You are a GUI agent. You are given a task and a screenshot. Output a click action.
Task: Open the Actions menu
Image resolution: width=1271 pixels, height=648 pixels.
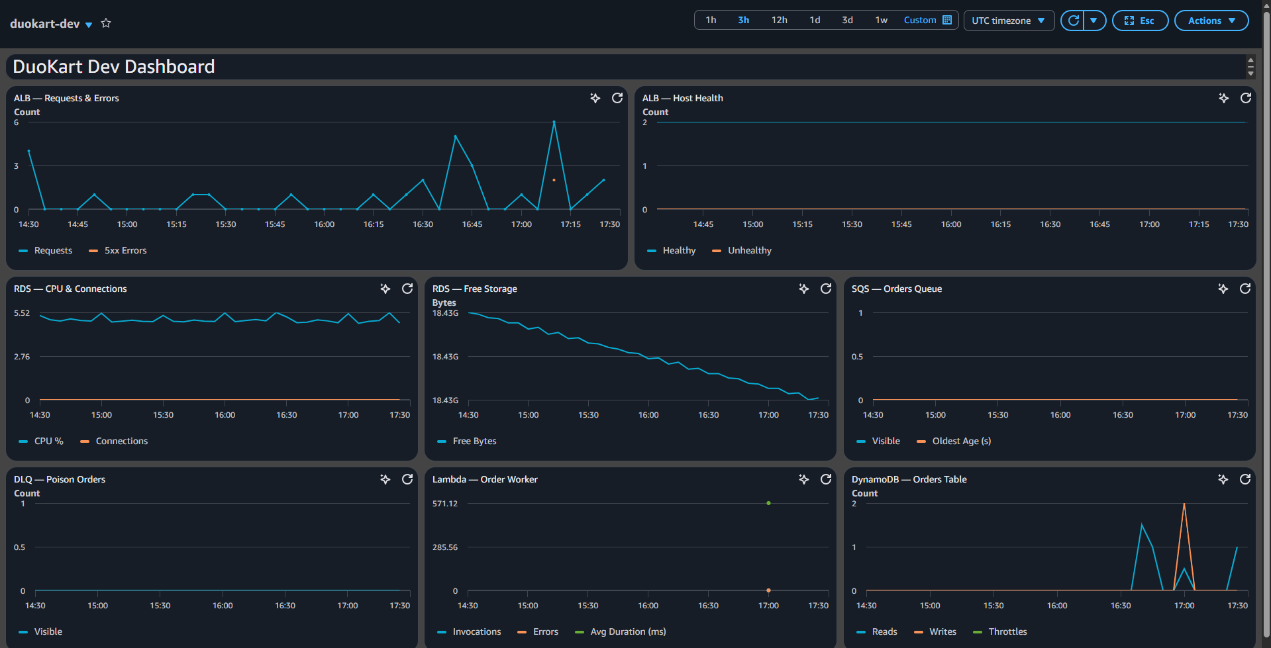[1211, 21]
